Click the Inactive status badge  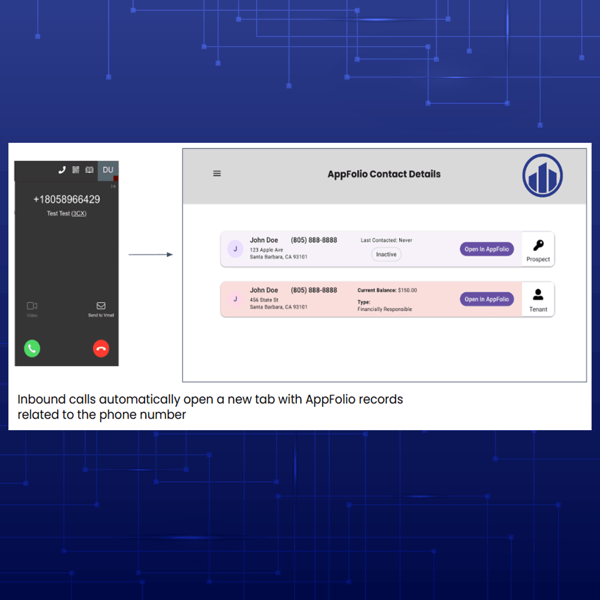click(386, 254)
